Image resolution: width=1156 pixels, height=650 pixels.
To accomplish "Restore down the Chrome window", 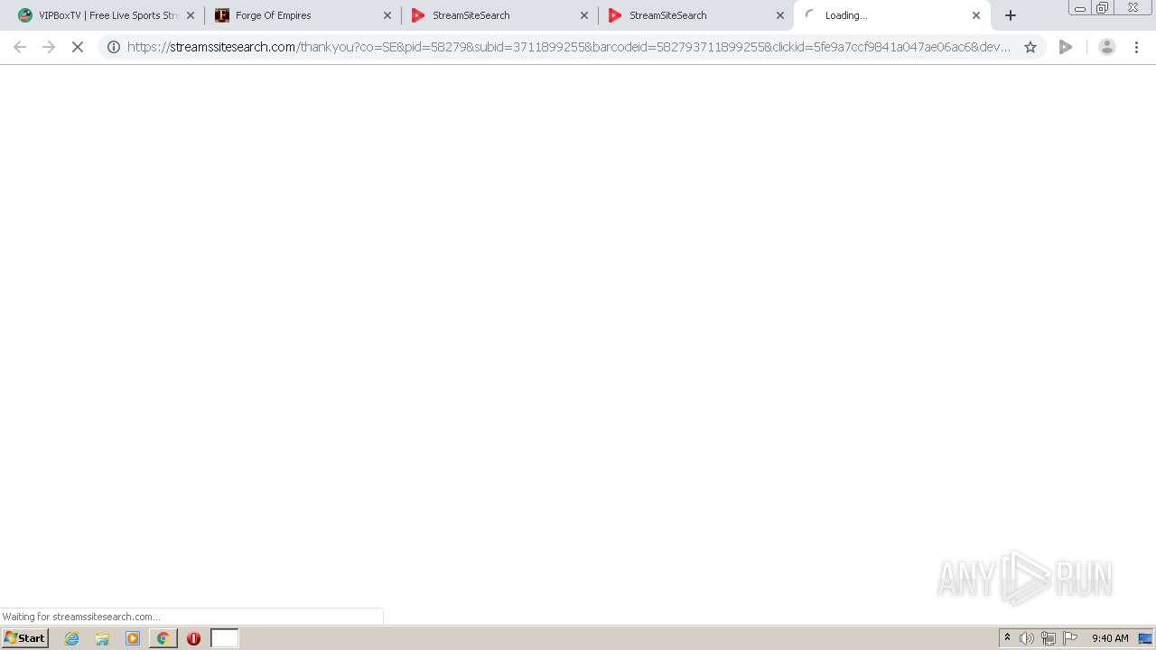I will click(1103, 8).
